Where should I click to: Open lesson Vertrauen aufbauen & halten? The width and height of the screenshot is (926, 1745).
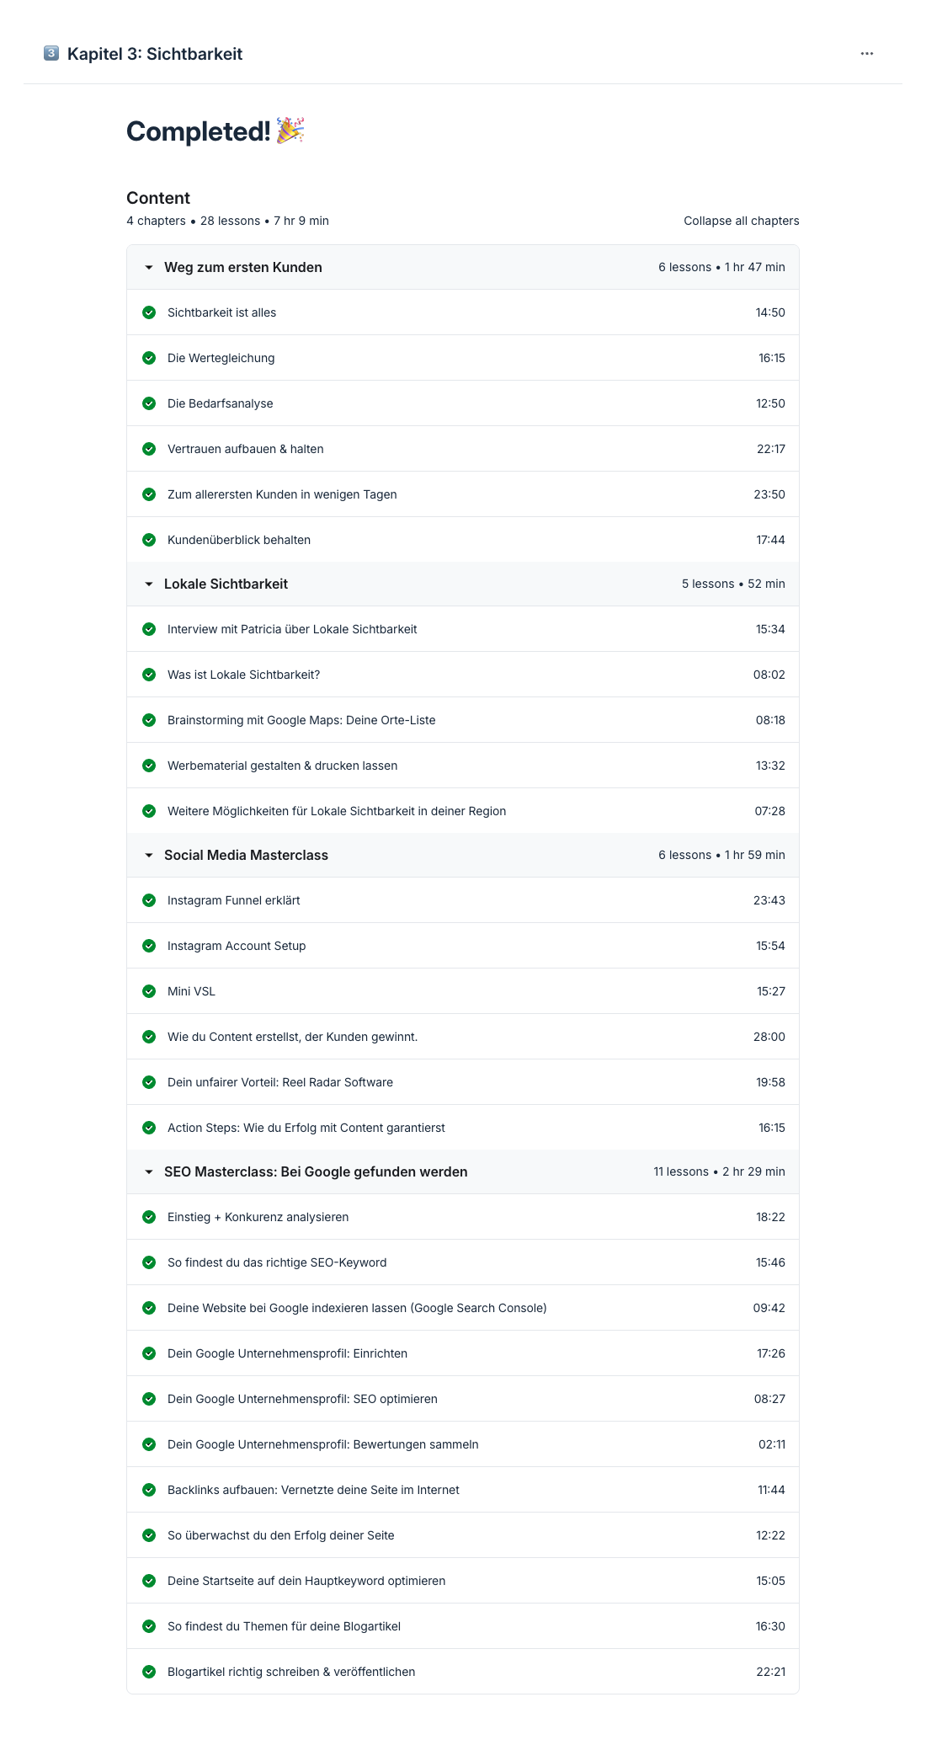(x=463, y=449)
